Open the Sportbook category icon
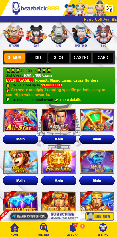Viewport: 117px width, 237px height. coord(81,36)
